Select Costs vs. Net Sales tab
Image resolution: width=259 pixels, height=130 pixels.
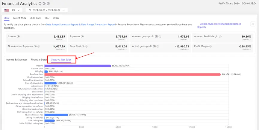(61, 60)
